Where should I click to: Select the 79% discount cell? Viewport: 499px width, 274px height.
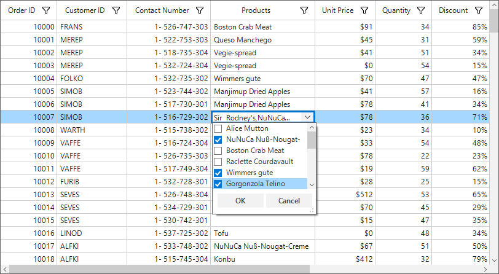(x=460, y=259)
